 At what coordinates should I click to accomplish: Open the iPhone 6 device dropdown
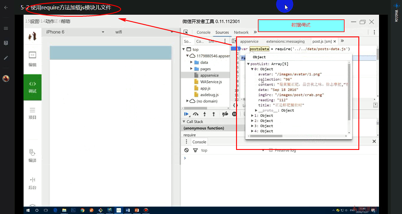[75, 32]
